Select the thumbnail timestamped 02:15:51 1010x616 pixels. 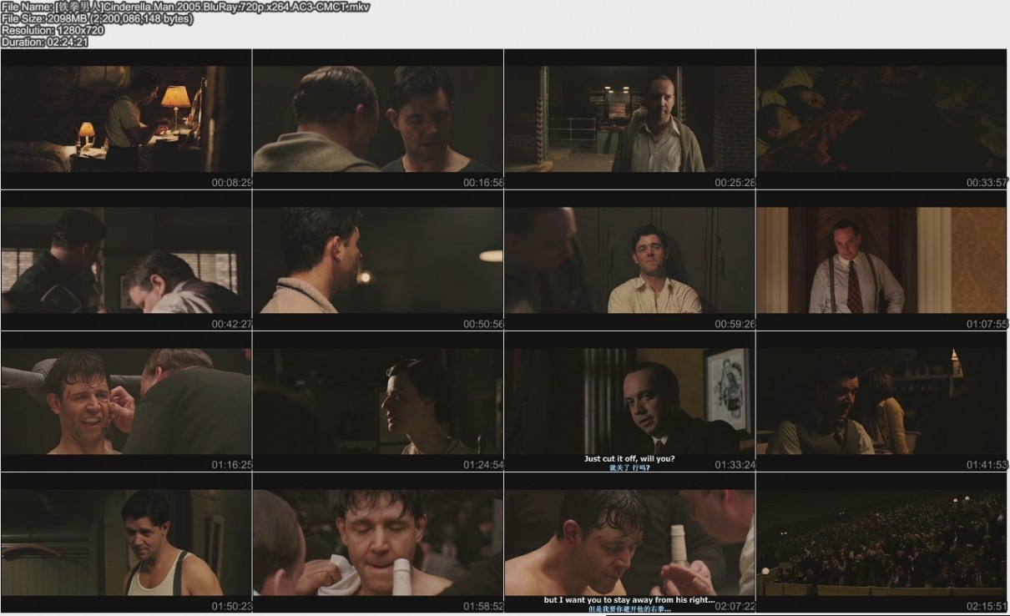[881, 543]
